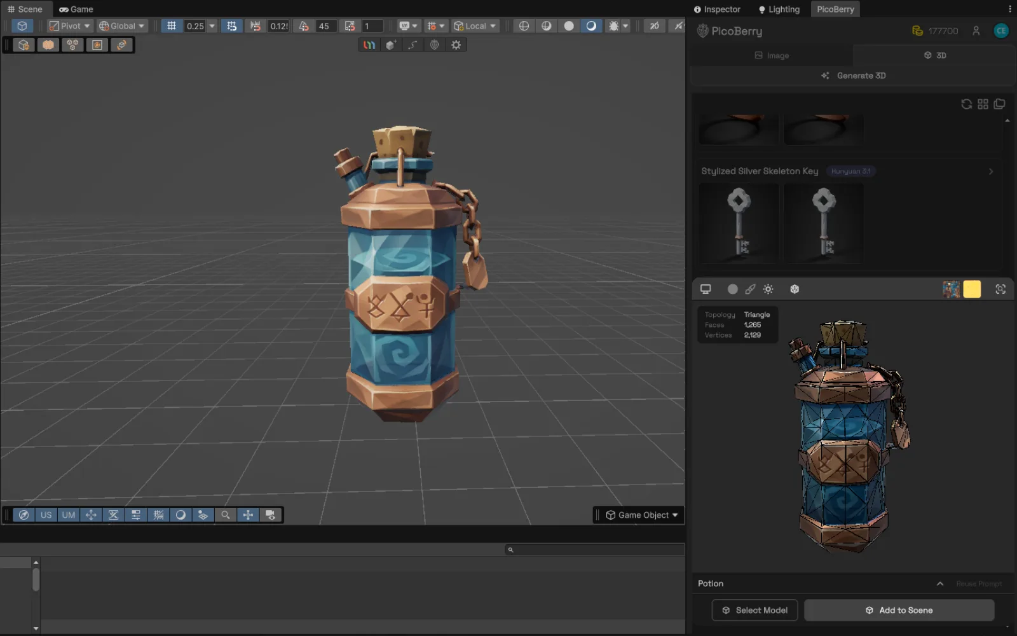Click the first cube icon in overlay toolbar
This screenshot has height=636, width=1017.
pyautogui.click(x=24, y=45)
